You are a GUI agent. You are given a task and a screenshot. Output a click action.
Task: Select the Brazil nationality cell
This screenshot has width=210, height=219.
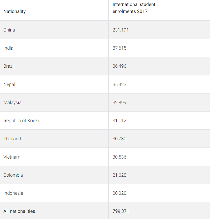click(x=9, y=66)
